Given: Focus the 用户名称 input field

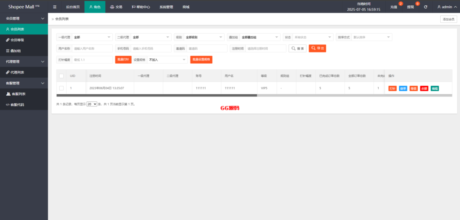Looking at the screenshot, I should point(93,48).
